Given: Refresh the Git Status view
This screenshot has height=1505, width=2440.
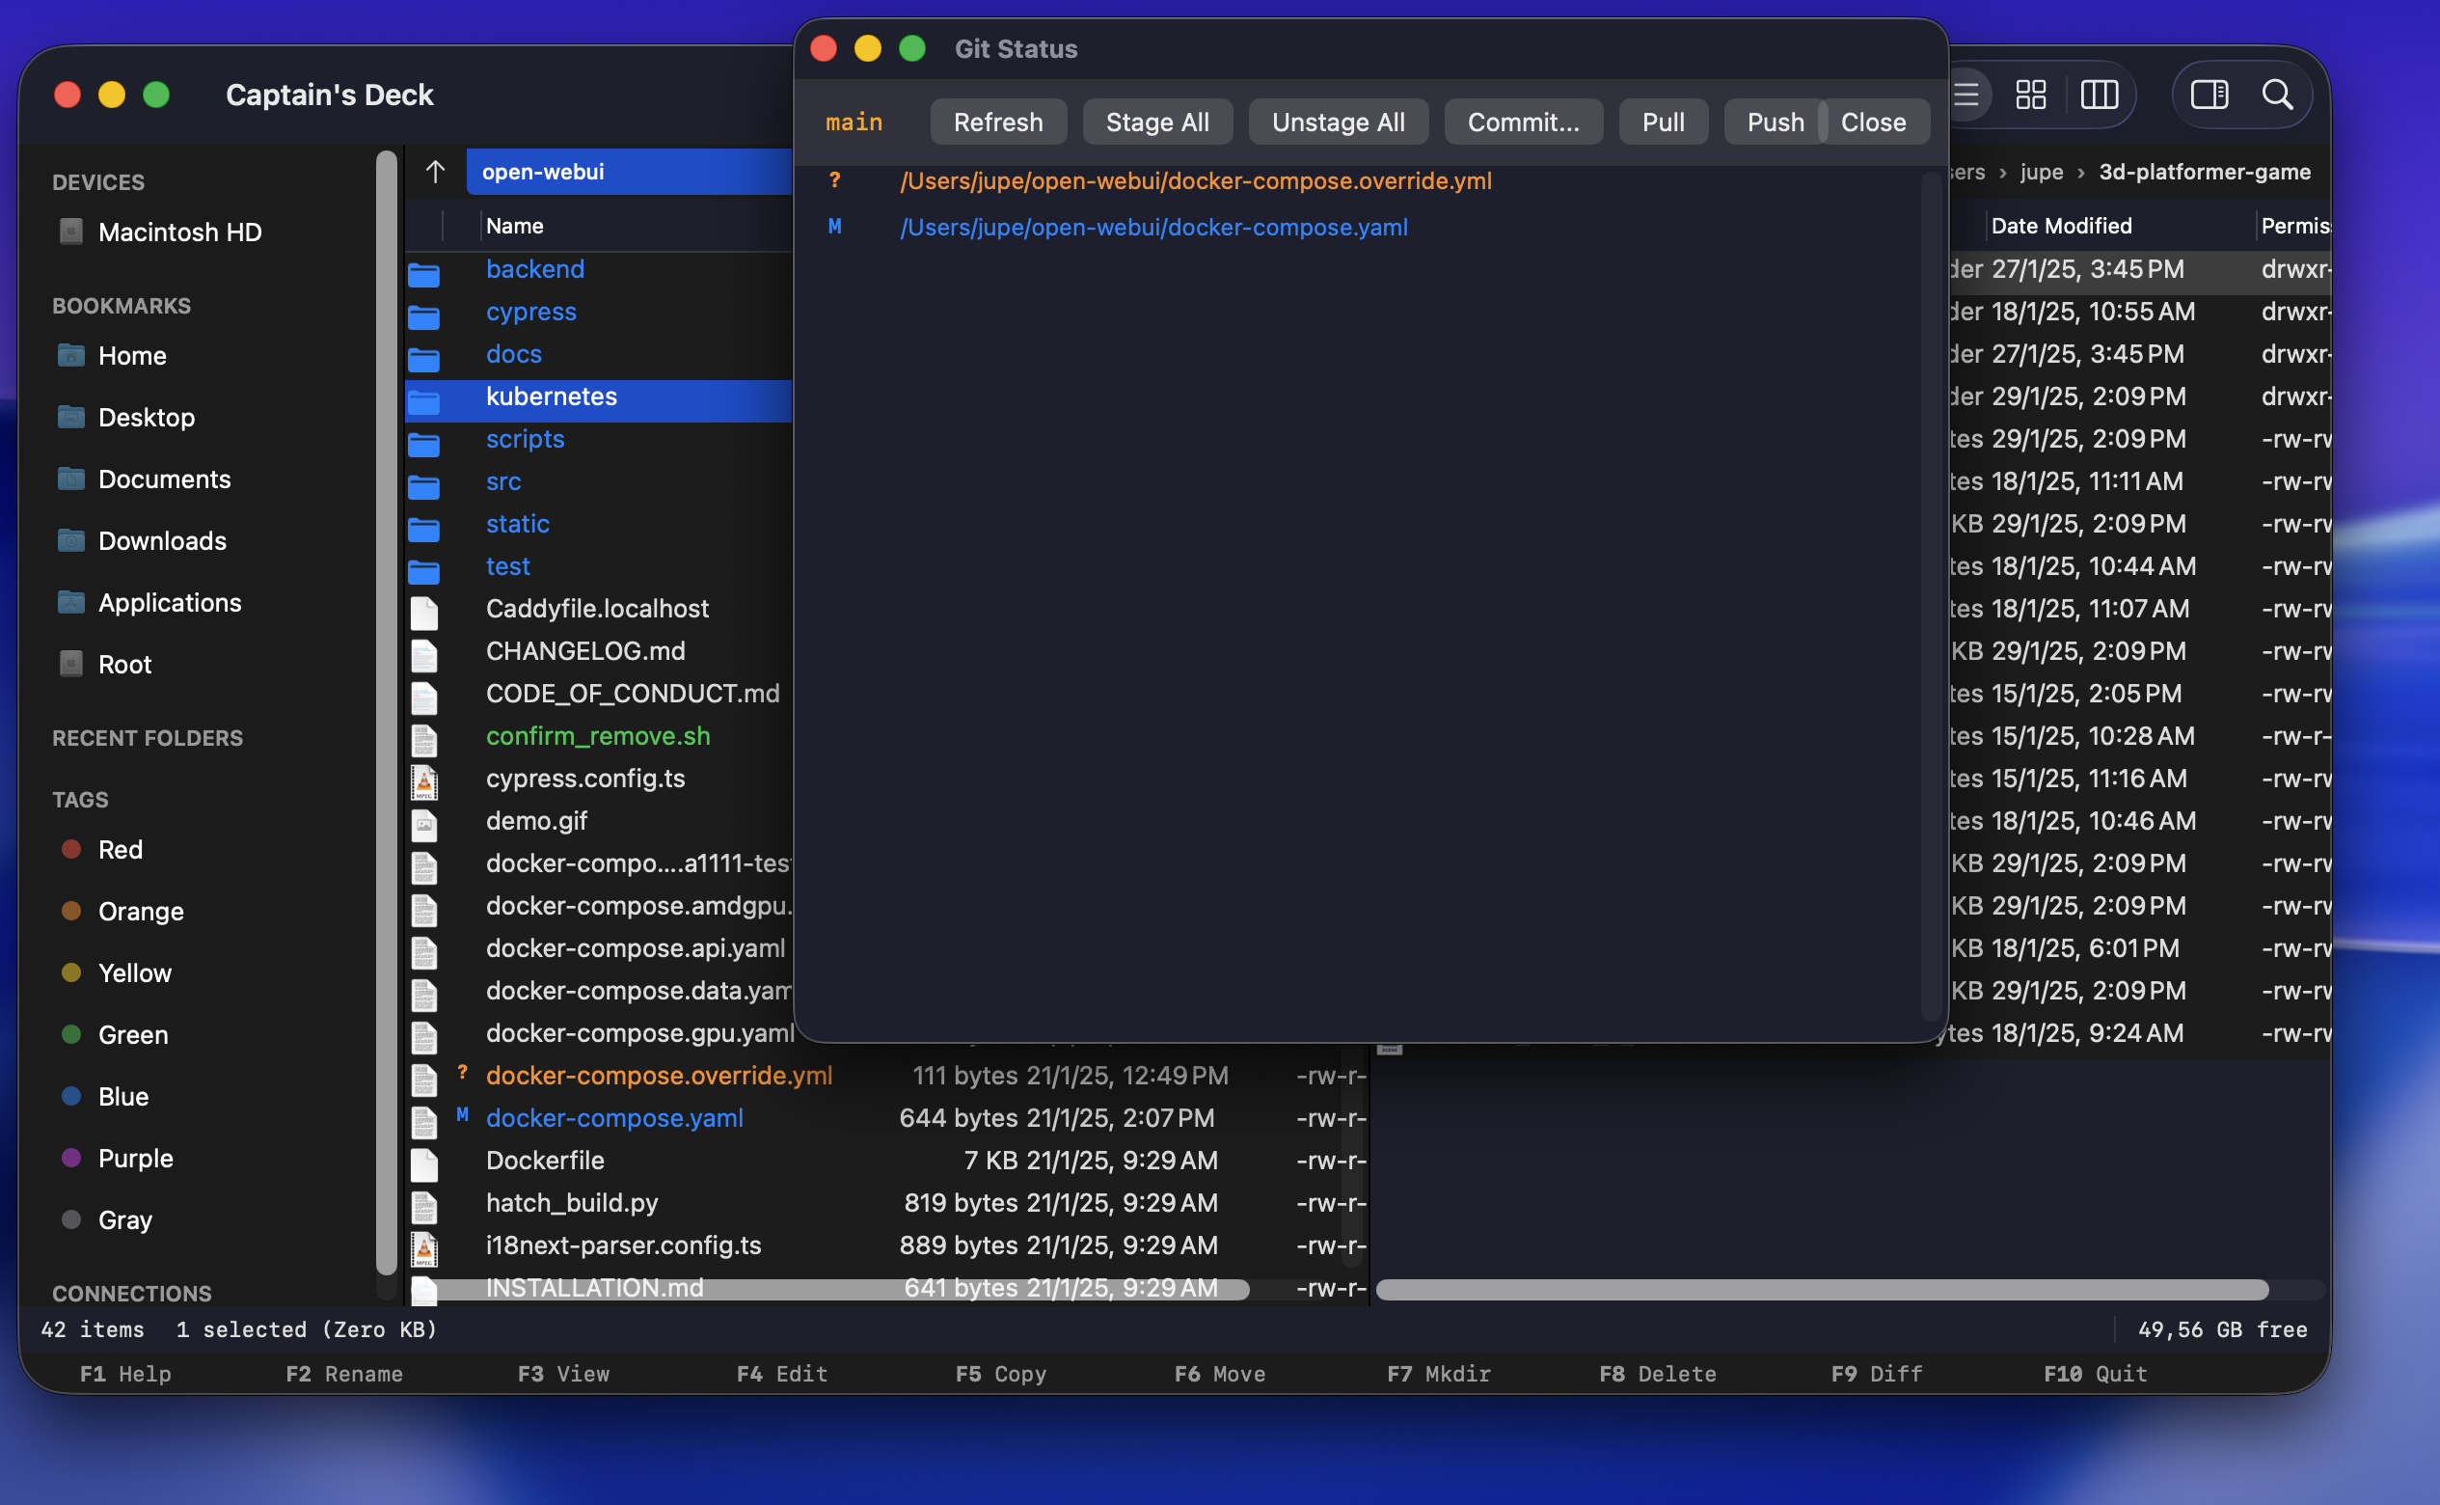Looking at the screenshot, I should point(998,121).
